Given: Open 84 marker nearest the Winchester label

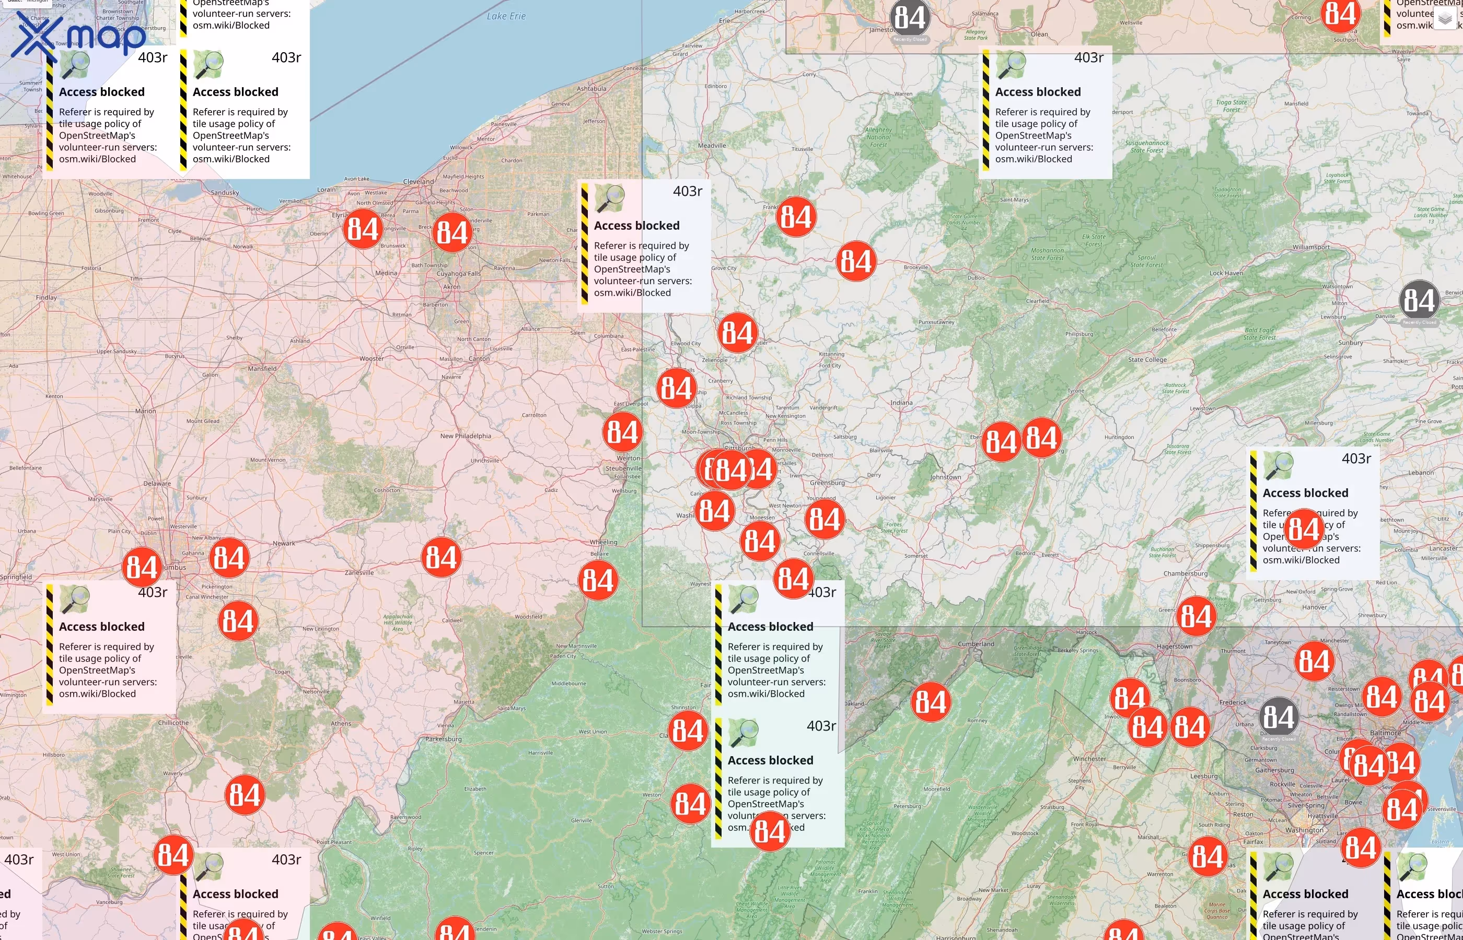Looking at the screenshot, I should click(x=1148, y=727).
